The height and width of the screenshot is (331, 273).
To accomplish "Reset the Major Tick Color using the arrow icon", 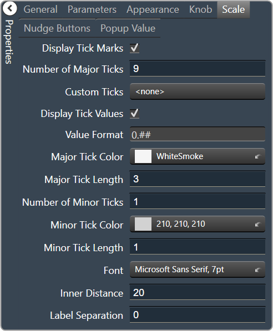I will [x=257, y=157].
